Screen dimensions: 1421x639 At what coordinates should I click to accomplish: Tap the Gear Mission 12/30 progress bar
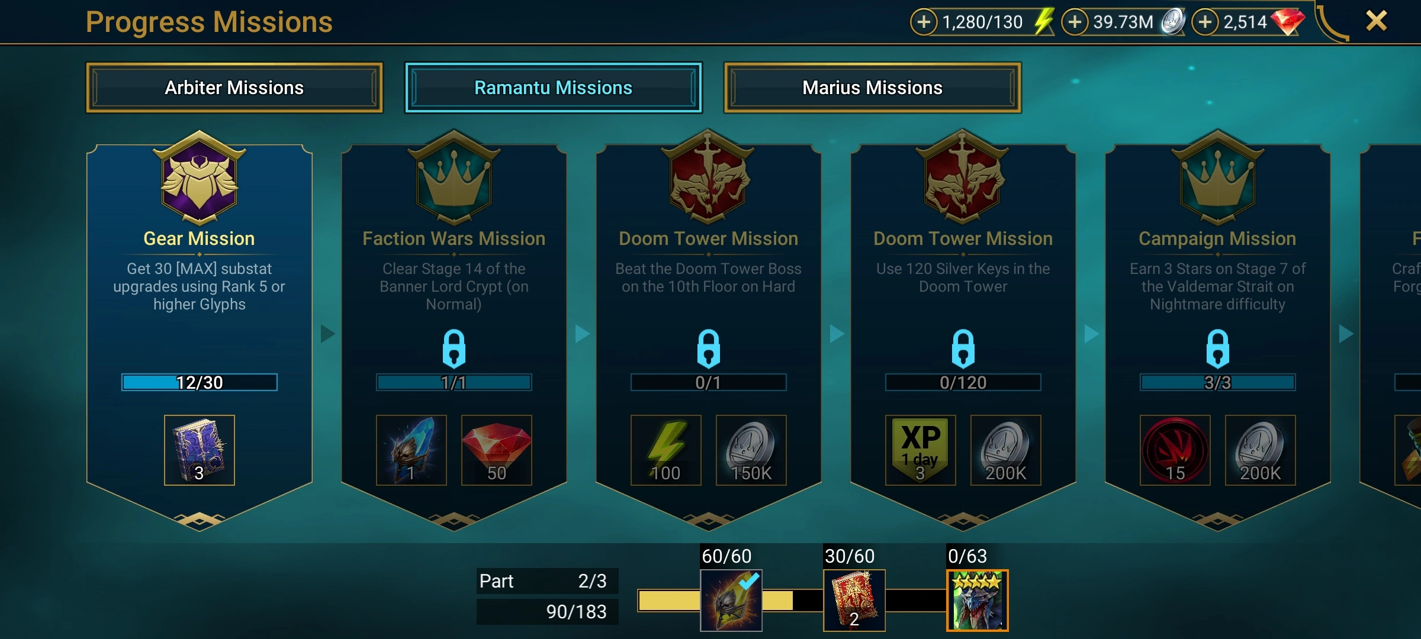200,382
